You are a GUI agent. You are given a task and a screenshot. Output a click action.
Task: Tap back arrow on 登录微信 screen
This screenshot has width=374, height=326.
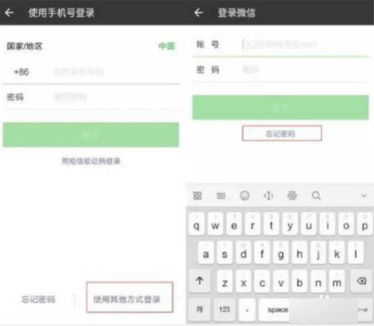tap(199, 12)
